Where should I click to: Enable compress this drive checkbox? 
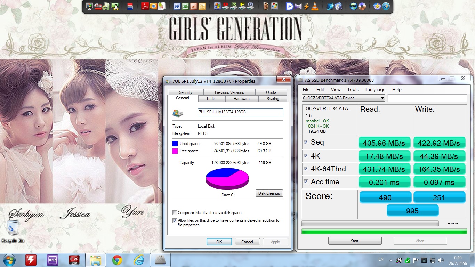[x=175, y=213]
